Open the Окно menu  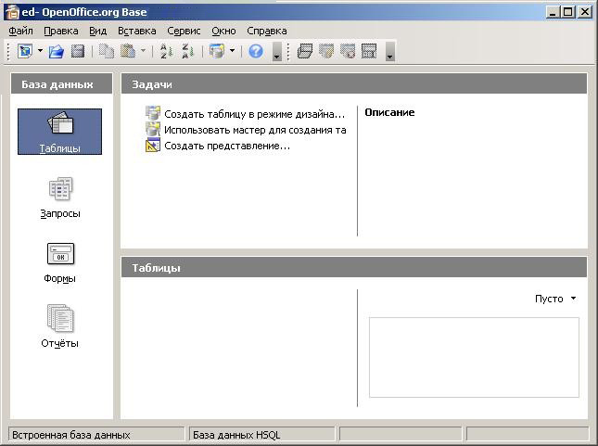coord(223,31)
